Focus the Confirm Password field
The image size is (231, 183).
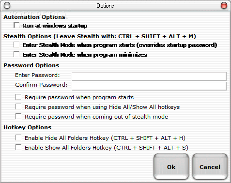click(149, 86)
